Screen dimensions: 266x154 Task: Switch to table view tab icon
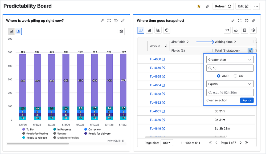[x=141, y=30]
